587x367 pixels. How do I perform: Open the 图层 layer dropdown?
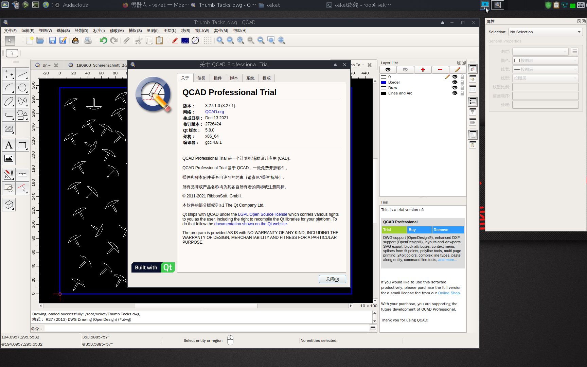click(540, 52)
